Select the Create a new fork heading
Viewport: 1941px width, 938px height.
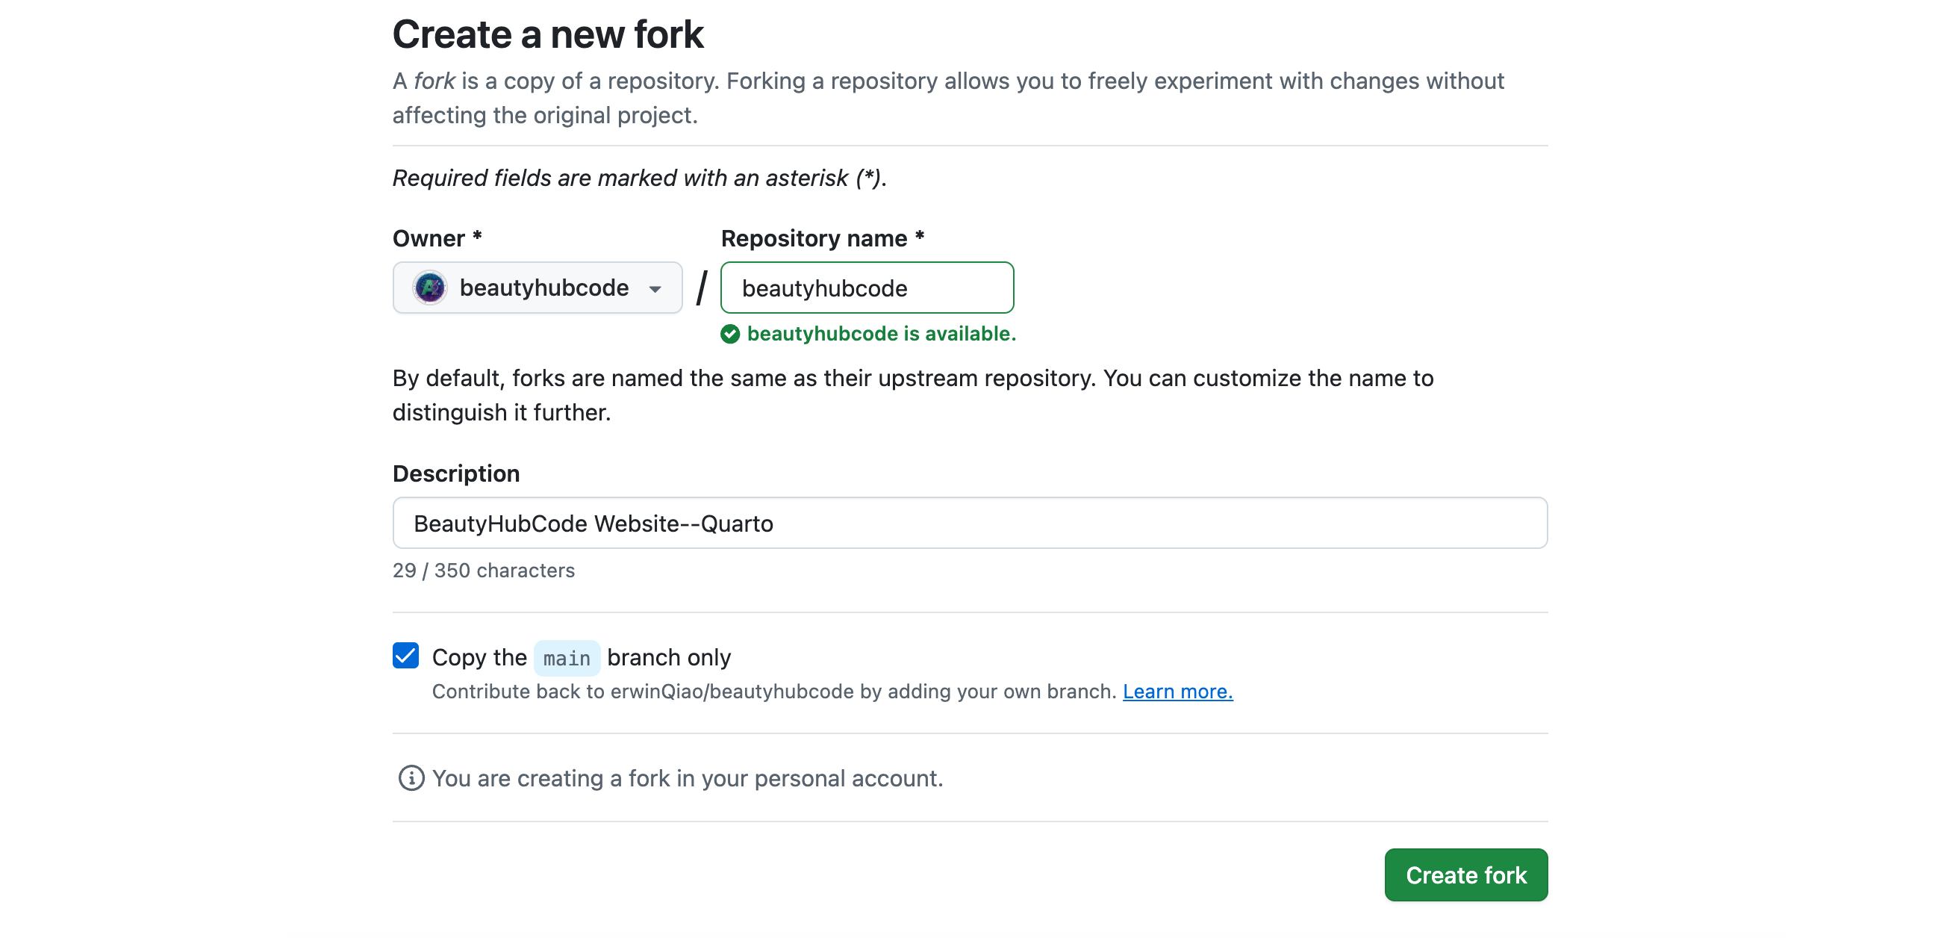tap(548, 33)
